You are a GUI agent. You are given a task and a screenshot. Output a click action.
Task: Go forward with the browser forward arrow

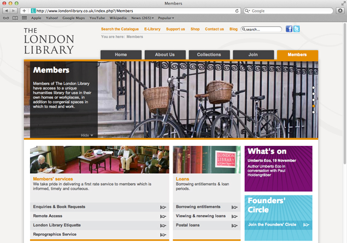13,10
